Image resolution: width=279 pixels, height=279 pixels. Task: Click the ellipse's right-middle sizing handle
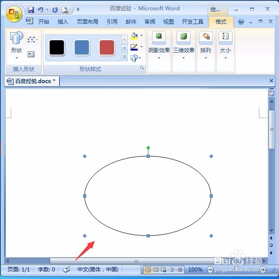pos(211,196)
